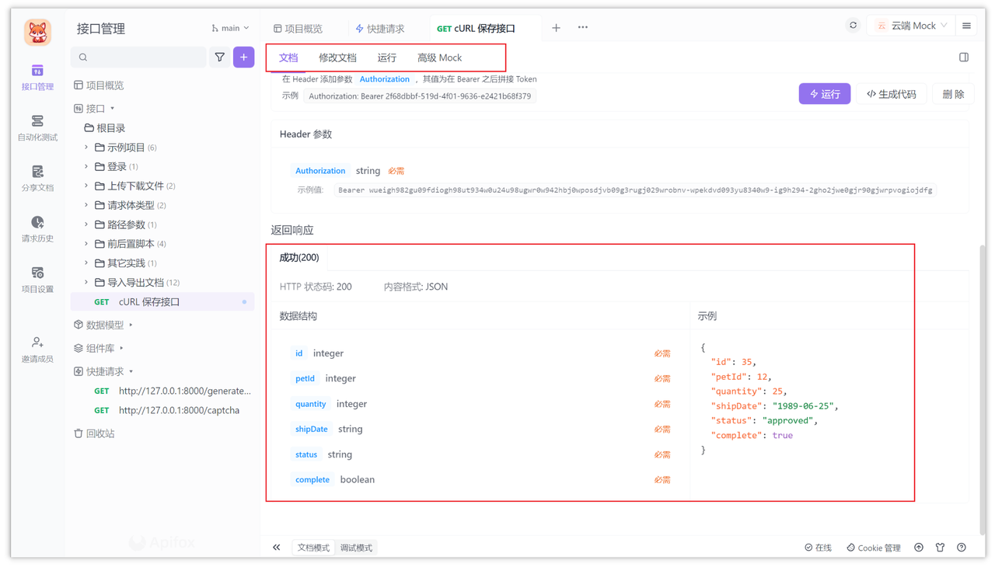The image size is (995, 567).
Task: Select GET cURL 保存接口 in the tree
Action: coord(162,301)
